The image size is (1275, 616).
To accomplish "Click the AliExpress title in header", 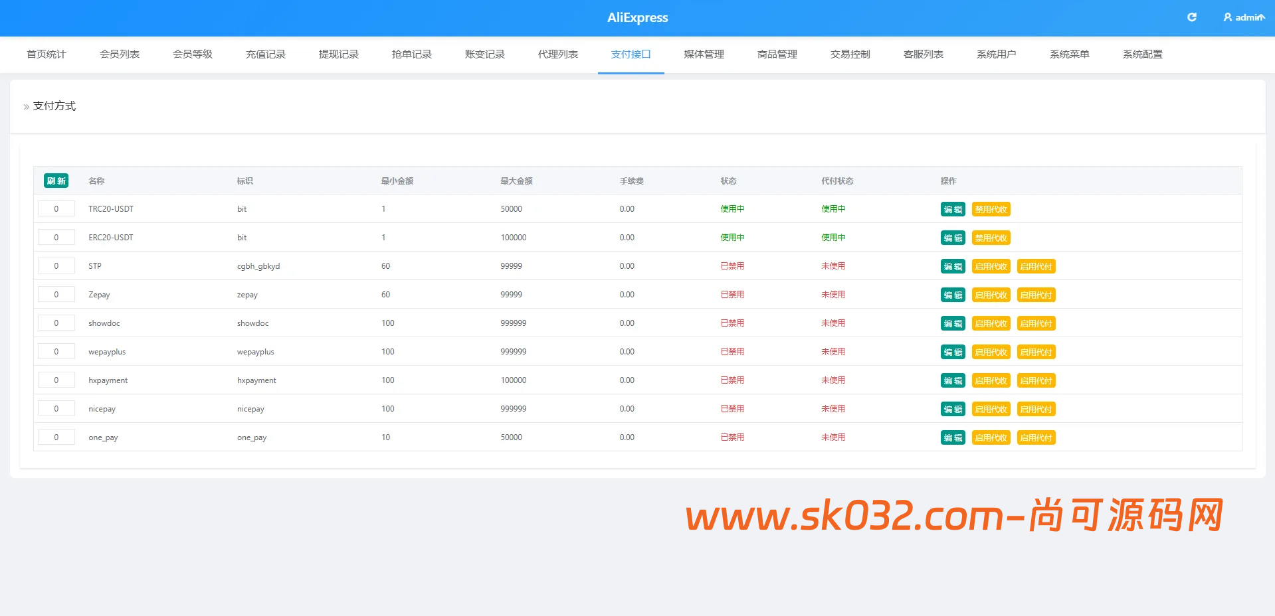I will click(638, 18).
